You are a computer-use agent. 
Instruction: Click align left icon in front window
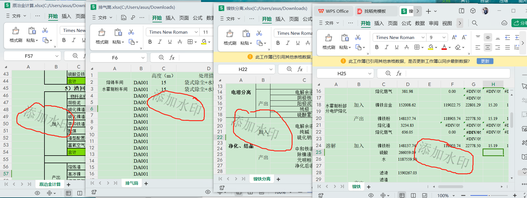pyautogui.click(x=478, y=47)
